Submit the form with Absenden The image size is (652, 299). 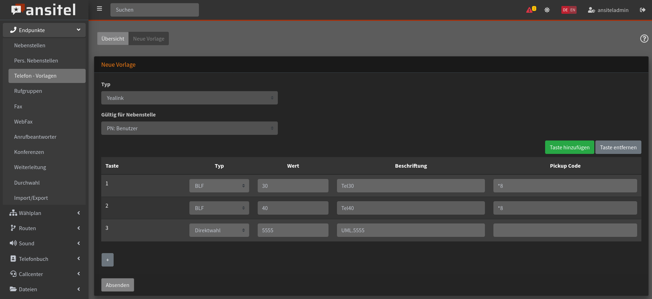tap(118, 285)
